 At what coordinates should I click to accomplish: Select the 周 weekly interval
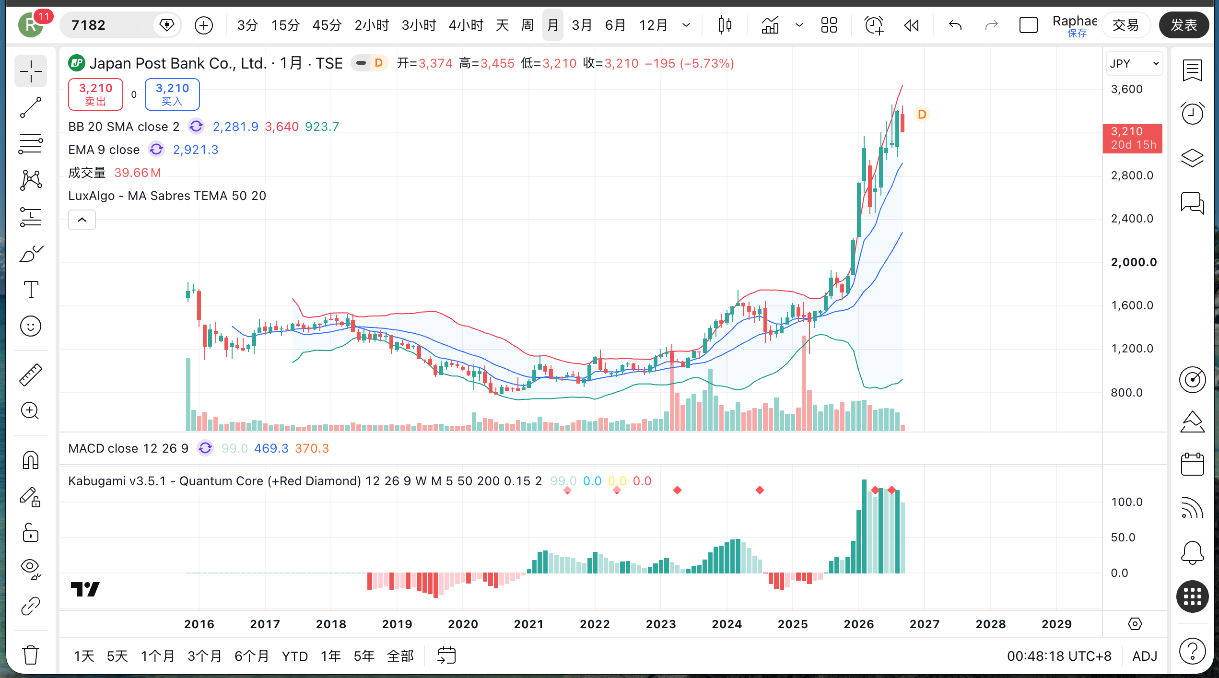(x=527, y=25)
